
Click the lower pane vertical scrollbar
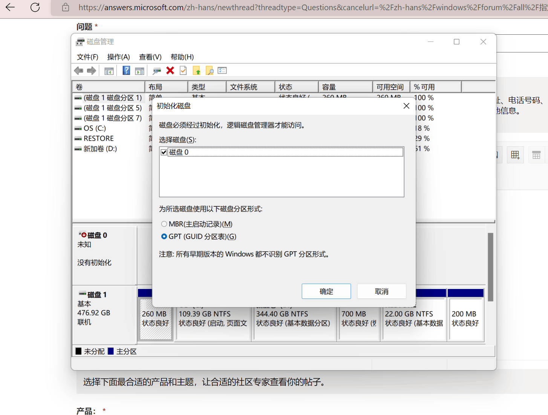(x=490, y=267)
